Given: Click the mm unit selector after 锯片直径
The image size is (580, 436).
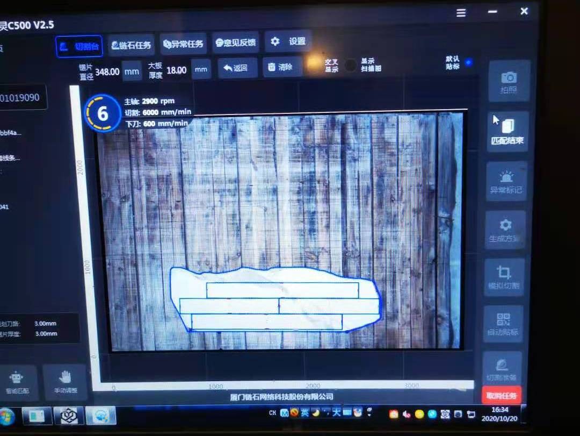Looking at the screenshot, I should click(x=132, y=71).
